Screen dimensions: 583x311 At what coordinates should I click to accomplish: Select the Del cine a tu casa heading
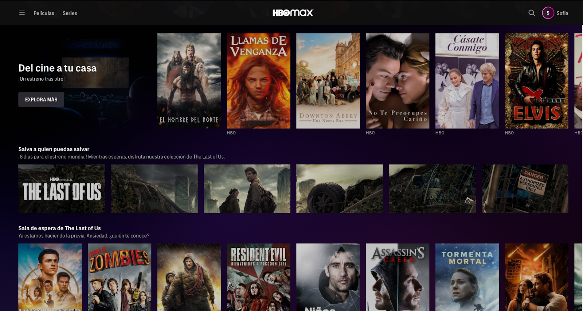coord(58,68)
